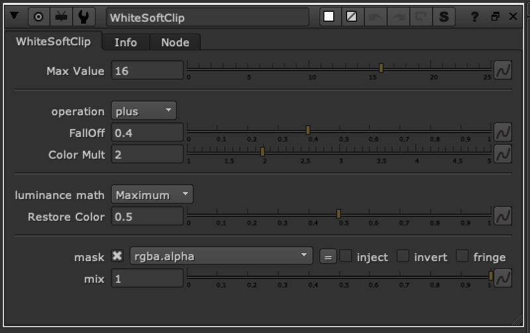
Task: Switch to the Node tab
Action: [x=175, y=42]
